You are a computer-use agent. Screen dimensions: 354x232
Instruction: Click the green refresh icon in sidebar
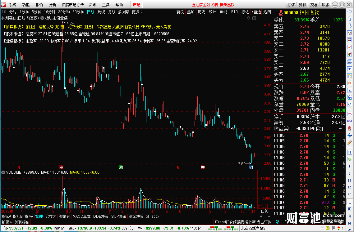pos(349,159)
